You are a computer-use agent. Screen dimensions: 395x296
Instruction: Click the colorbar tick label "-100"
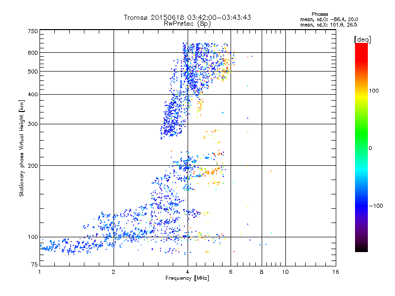click(x=376, y=206)
